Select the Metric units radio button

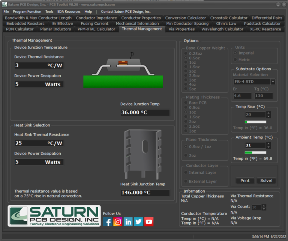[235, 60]
